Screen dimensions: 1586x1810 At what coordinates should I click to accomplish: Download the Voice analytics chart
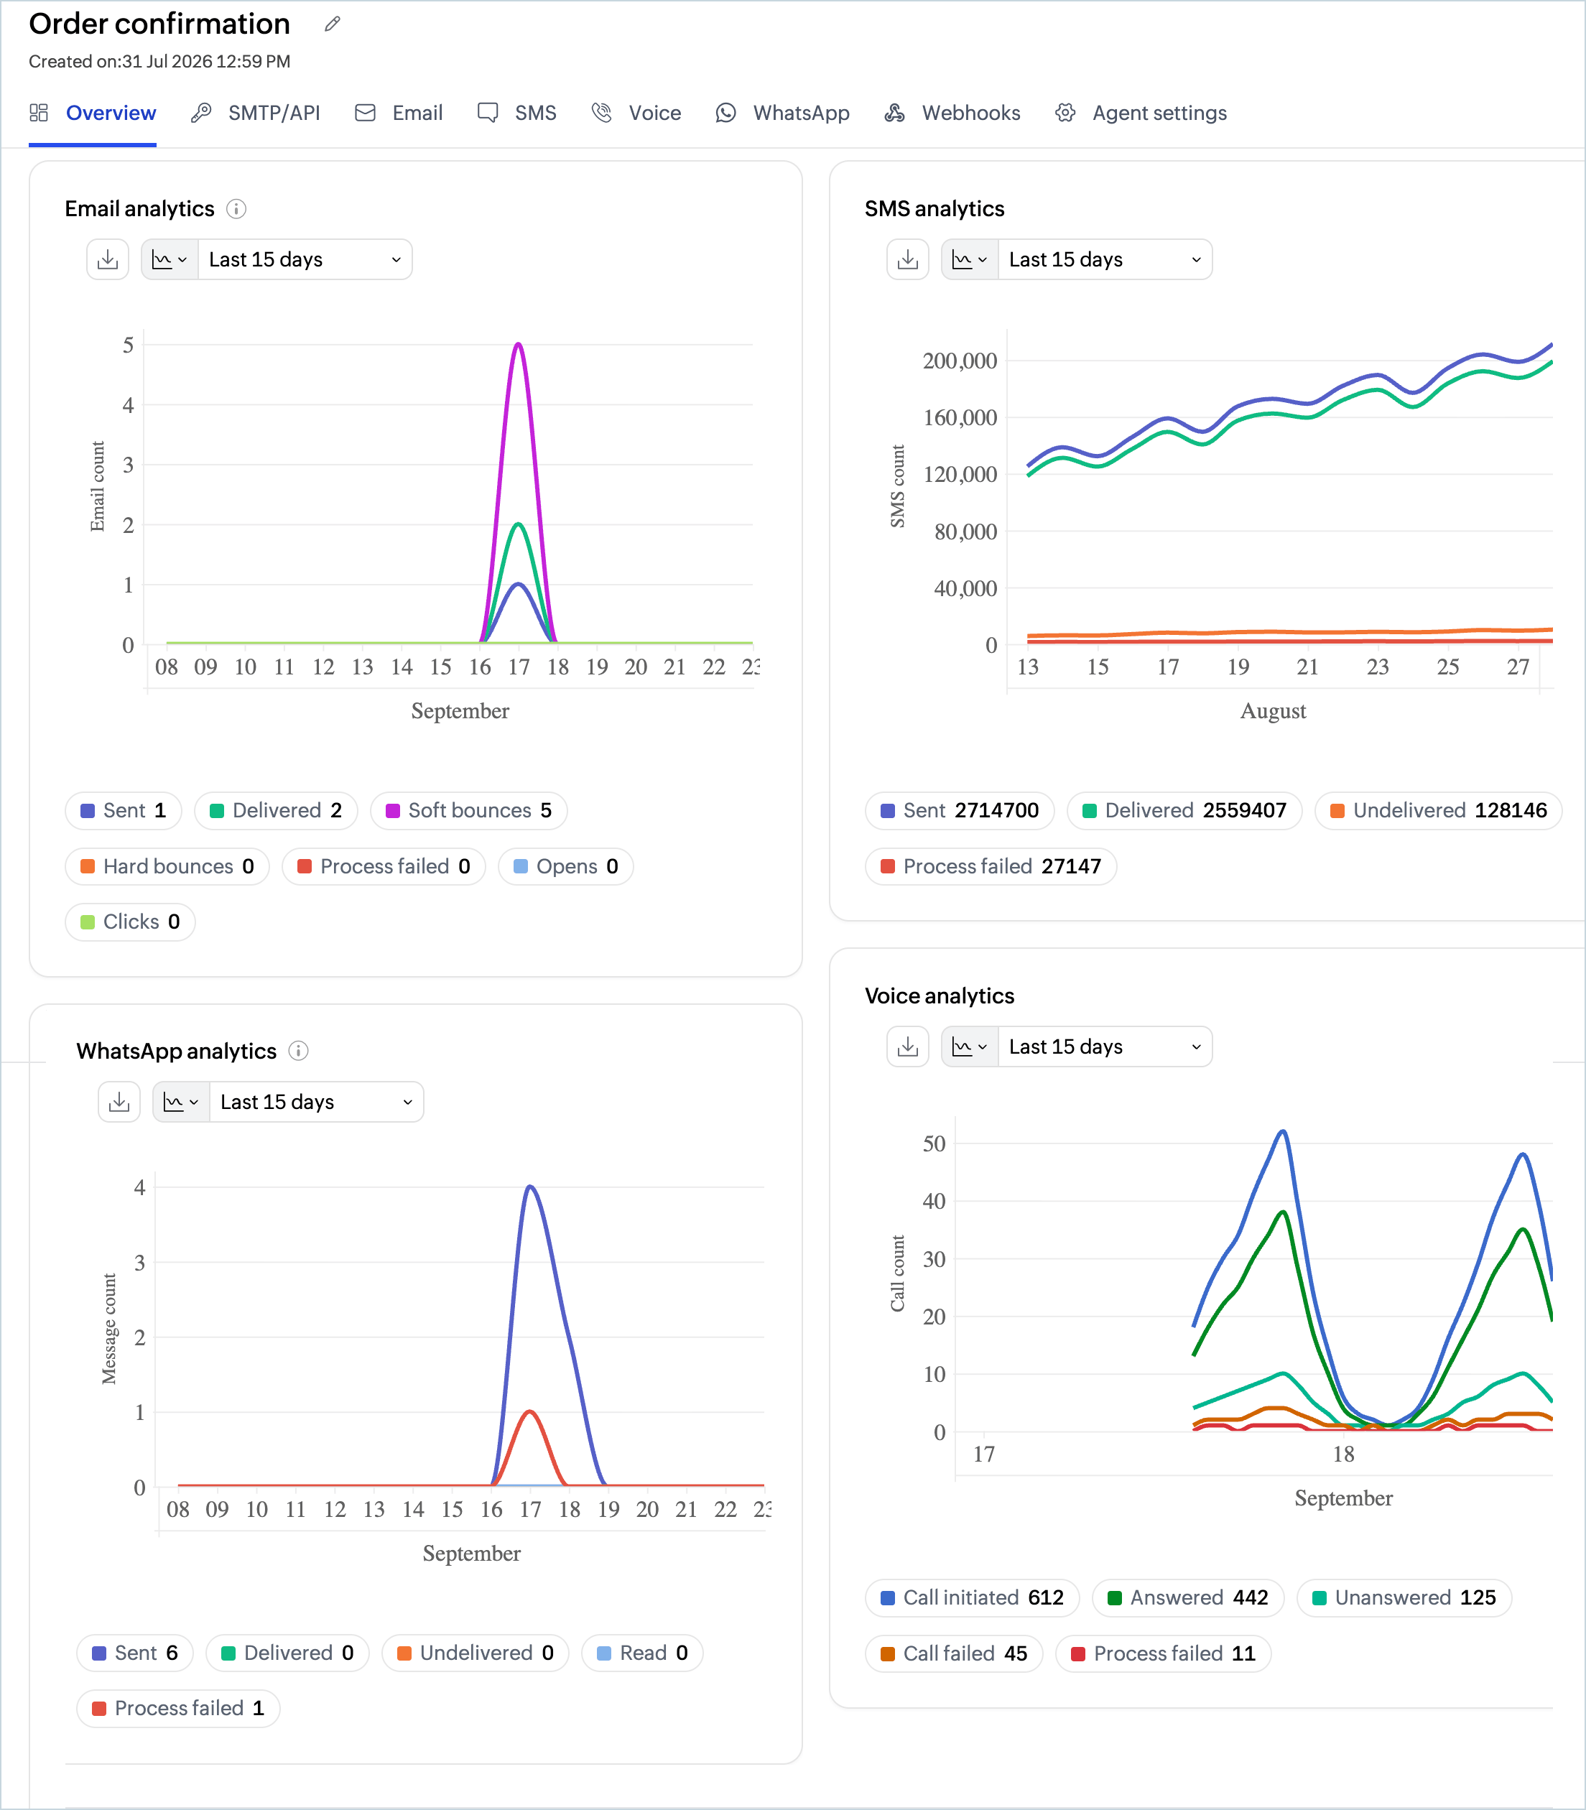click(x=908, y=1046)
